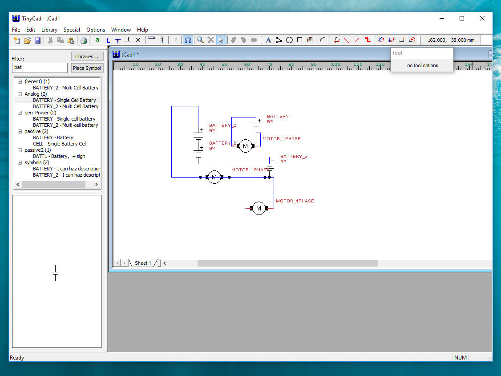Collapse the Analog (2) library group

[20, 94]
